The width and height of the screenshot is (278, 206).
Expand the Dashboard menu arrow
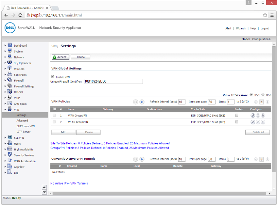pyautogui.click(x=5, y=45)
